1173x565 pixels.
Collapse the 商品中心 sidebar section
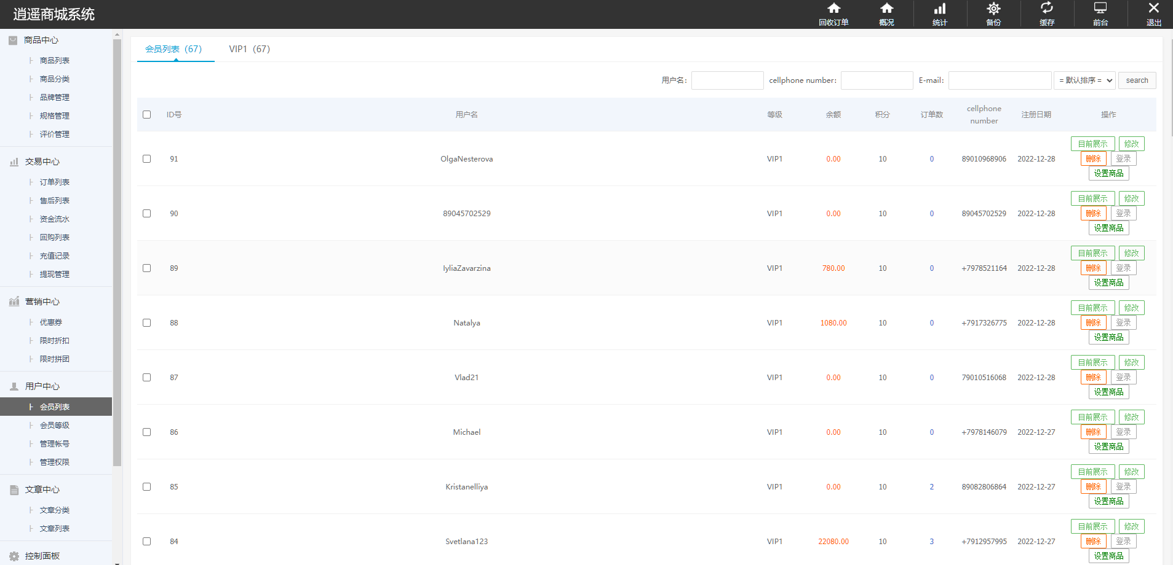pos(41,40)
